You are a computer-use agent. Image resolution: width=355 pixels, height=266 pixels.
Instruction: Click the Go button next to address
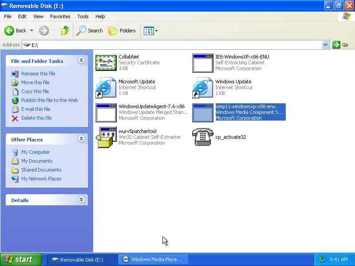(x=340, y=45)
